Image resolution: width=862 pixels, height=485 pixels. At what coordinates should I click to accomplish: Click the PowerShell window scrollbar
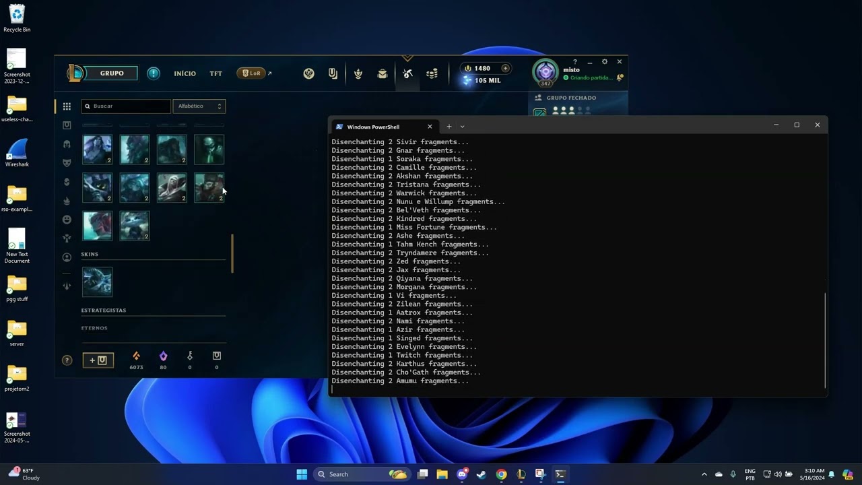click(x=825, y=340)
